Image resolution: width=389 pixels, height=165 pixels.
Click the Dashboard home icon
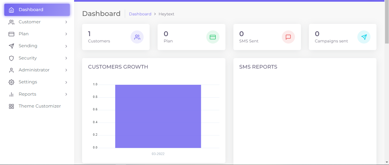click(x=11, y=10)
